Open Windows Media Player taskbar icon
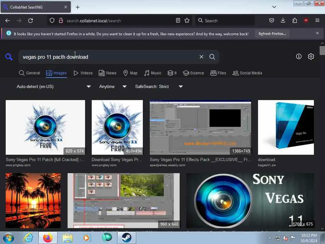Viewport: 325px width, 244px height. 86,238
